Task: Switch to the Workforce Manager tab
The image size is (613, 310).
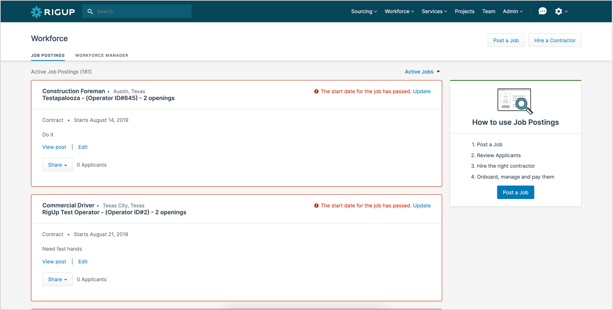Action: [x=102, y=55]
